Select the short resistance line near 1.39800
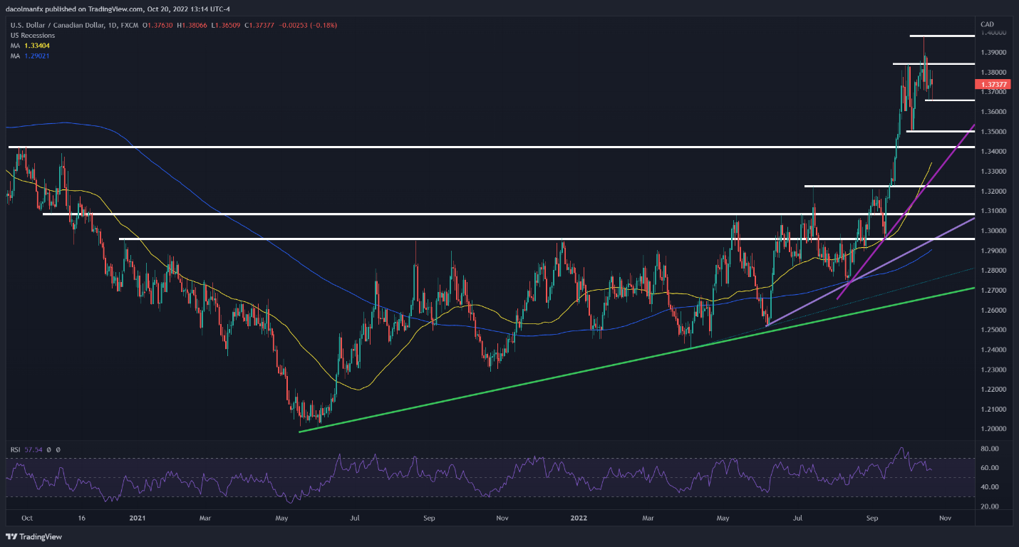This screenshot has height=547, width=1019. click(x=942, y=36)
